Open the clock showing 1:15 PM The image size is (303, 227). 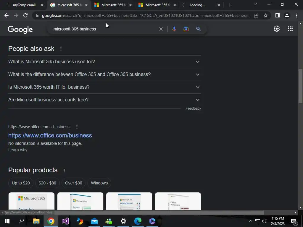278,221
